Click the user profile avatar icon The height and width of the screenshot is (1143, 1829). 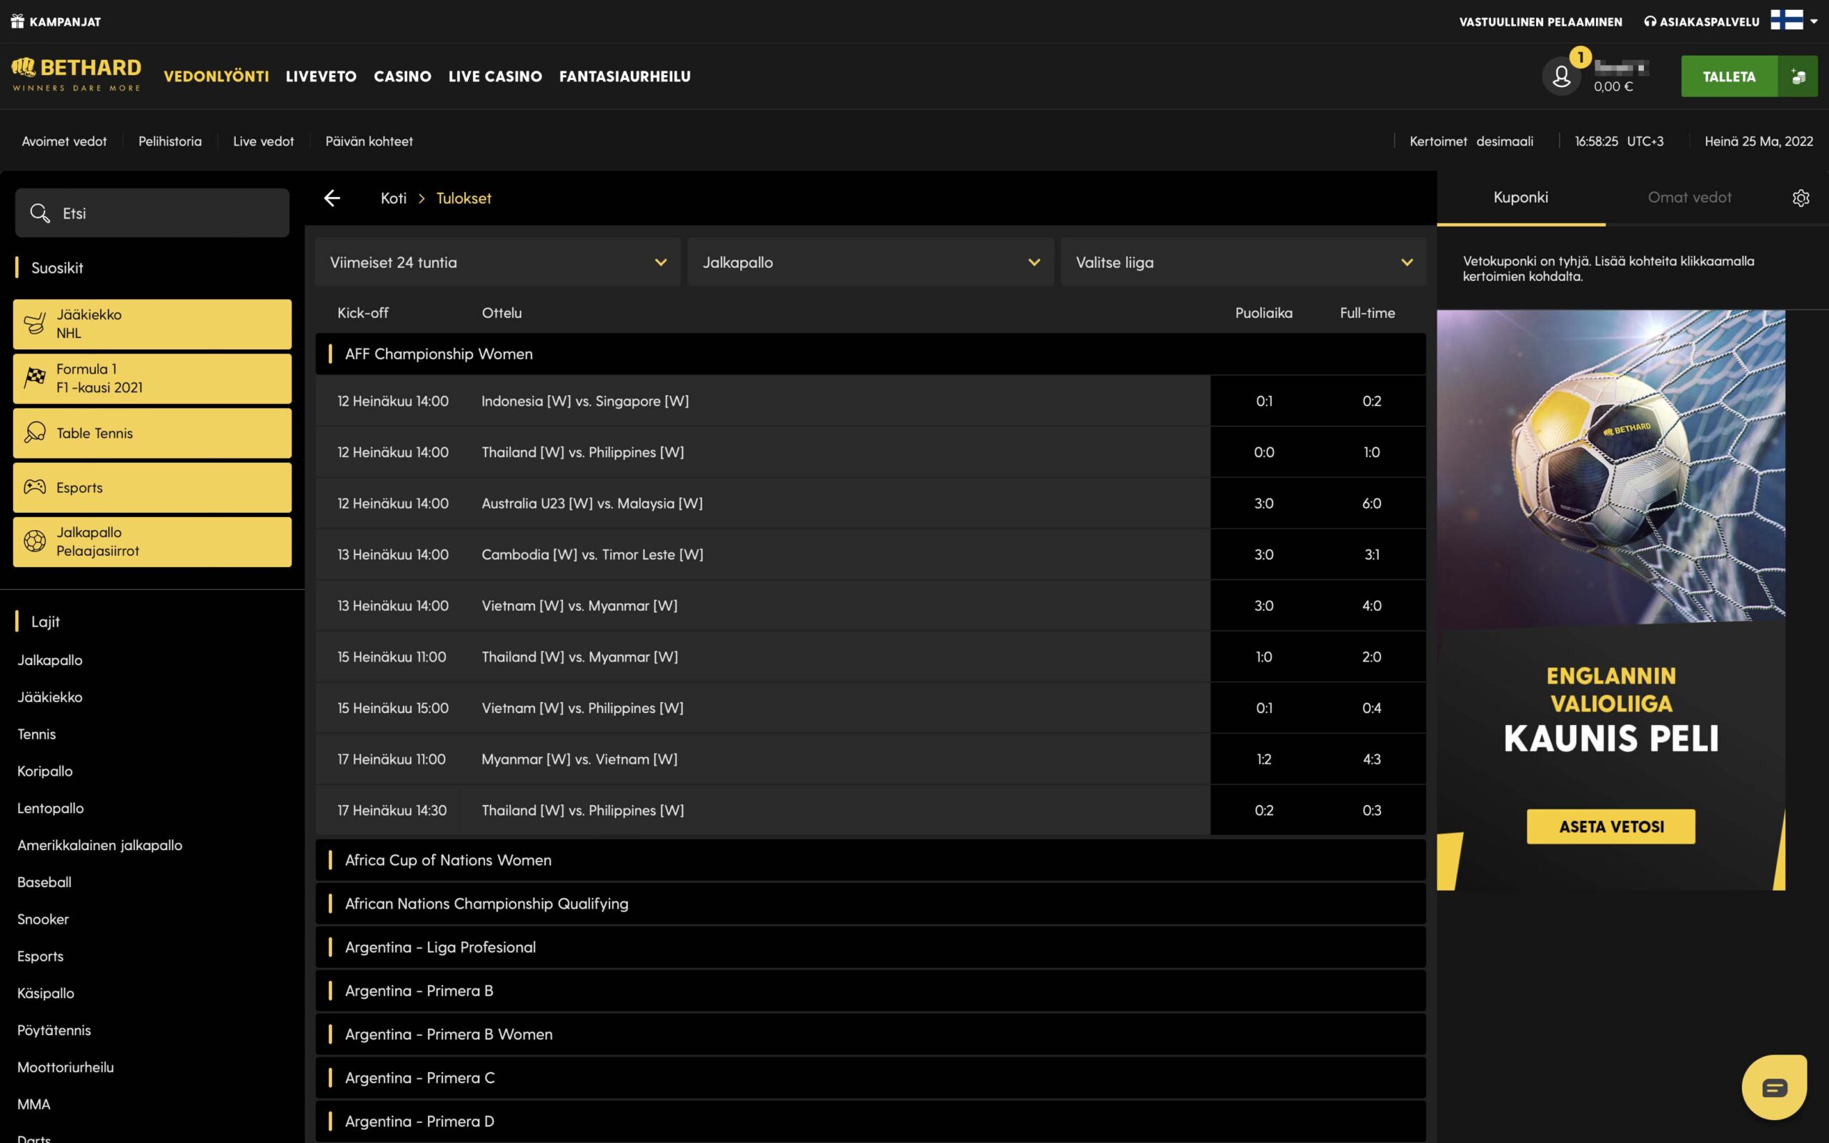click(1560, 76)
